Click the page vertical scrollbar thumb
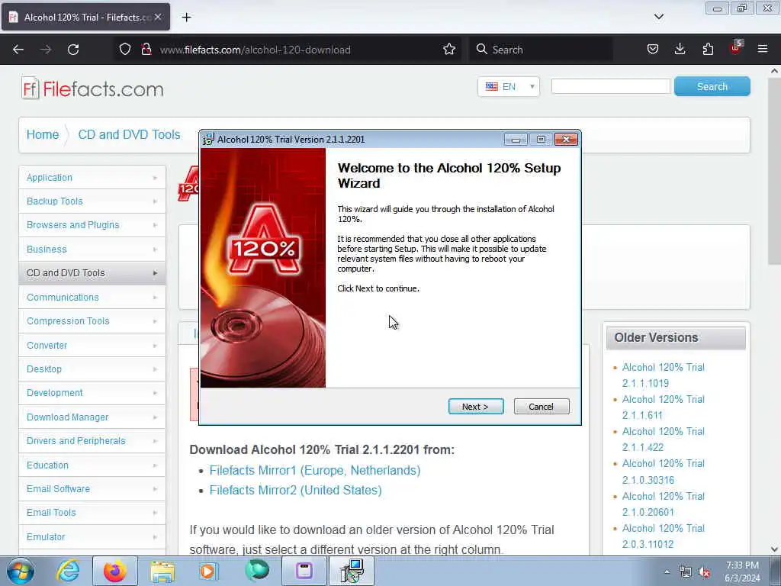The image size is (781, 586). [x=774, y=172]
